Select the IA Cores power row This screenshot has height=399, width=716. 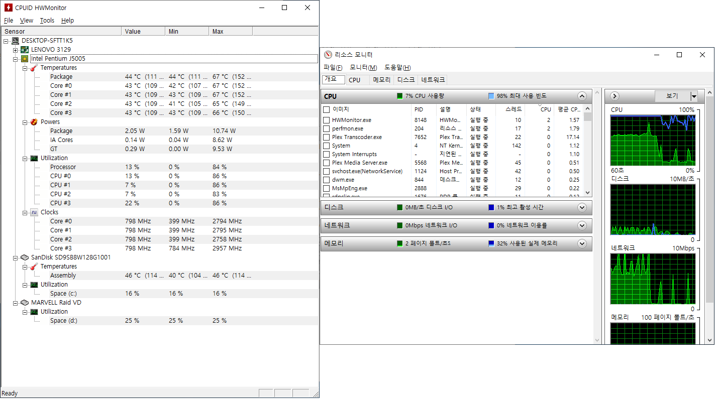[159, 140]
